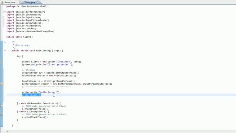Click the InputStream in declaration line
The height and width of the screenshot is (133, 236).
(48, 81)
